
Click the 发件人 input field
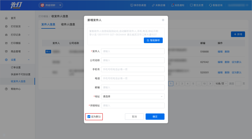(x=133, y=51)
